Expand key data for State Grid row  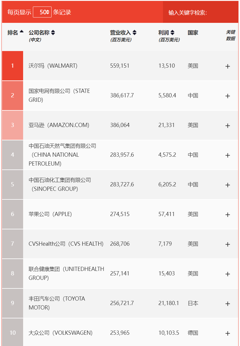point(228,96)
